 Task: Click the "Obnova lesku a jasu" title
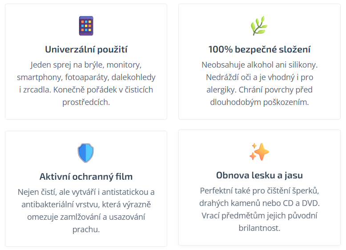(x=259, y=175)
